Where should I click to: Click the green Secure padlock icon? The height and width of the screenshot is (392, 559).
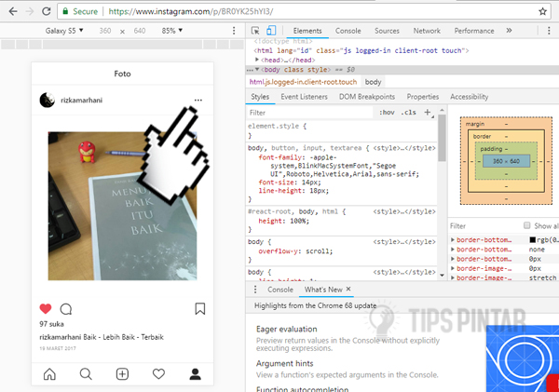[x=65, y=11]
